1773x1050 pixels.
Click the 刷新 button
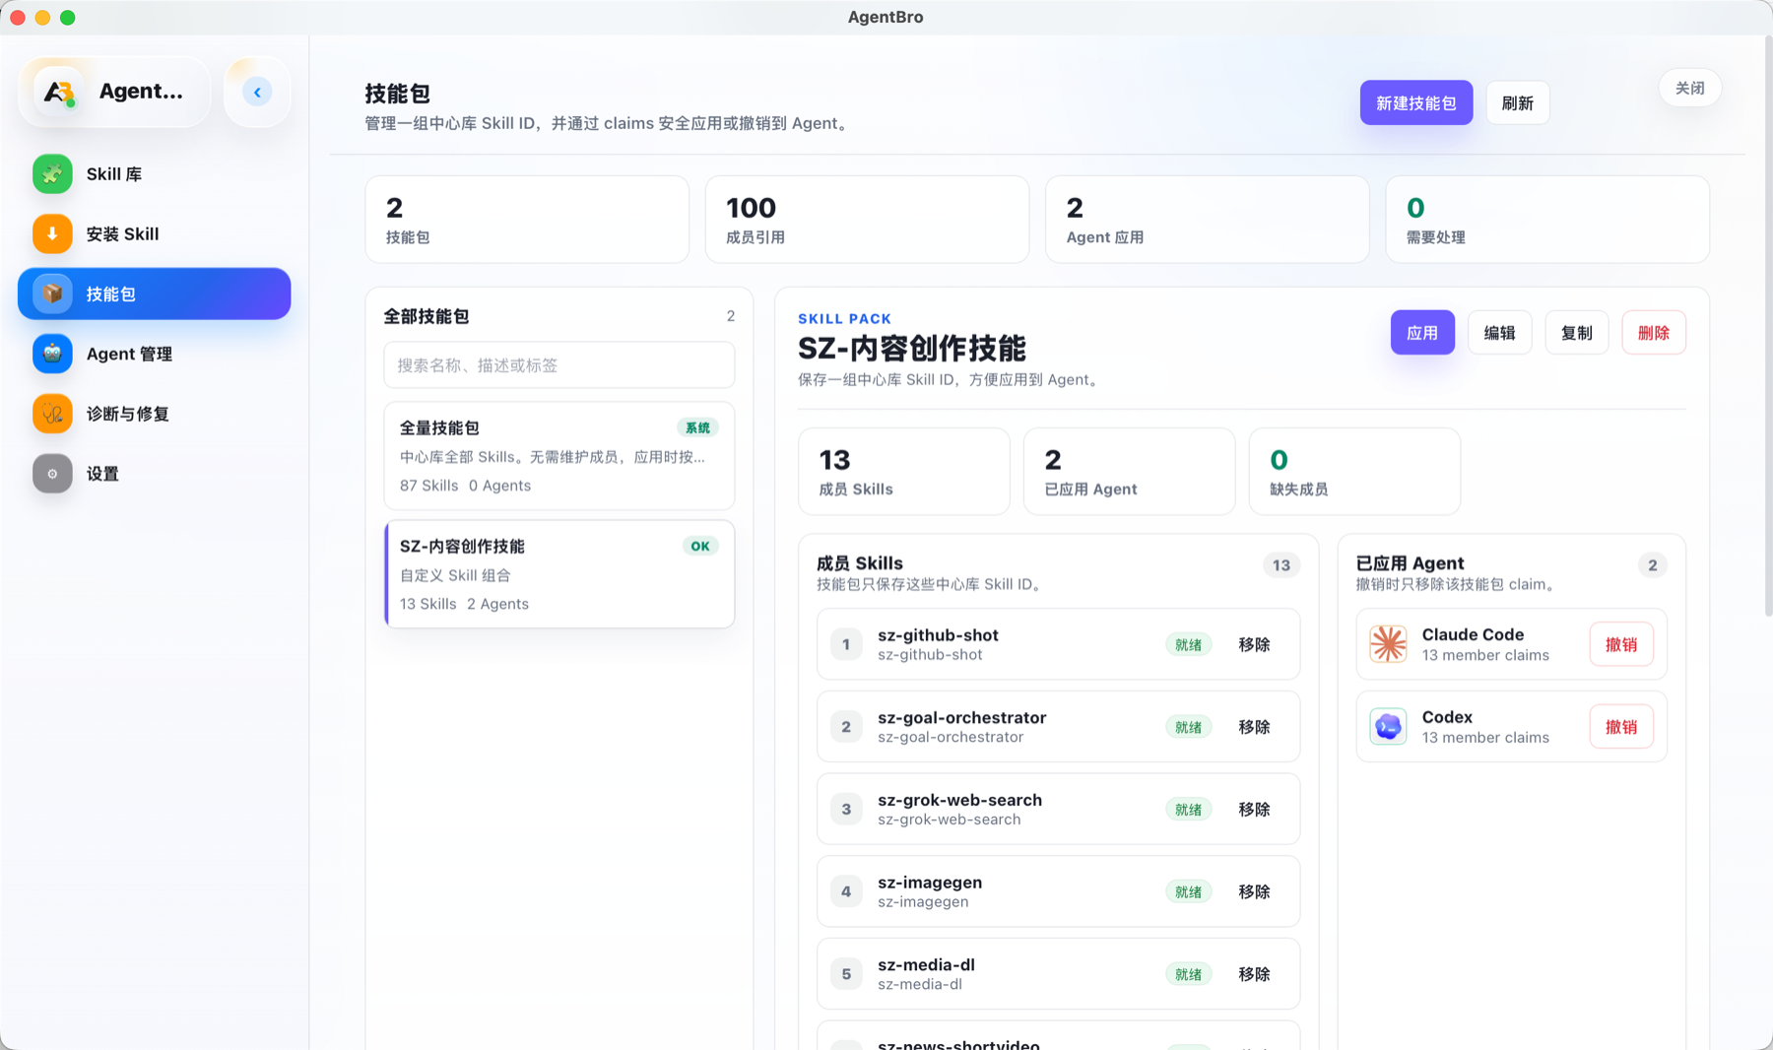click(x=1518, y=102)
